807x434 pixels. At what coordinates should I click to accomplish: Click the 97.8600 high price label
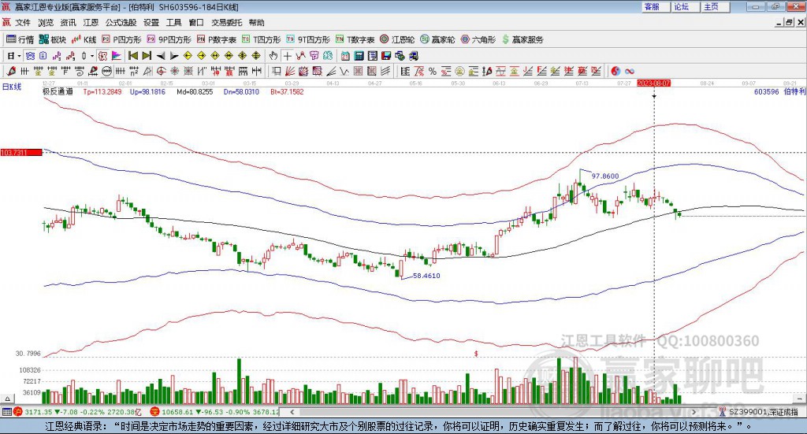[x=604, y=176]
